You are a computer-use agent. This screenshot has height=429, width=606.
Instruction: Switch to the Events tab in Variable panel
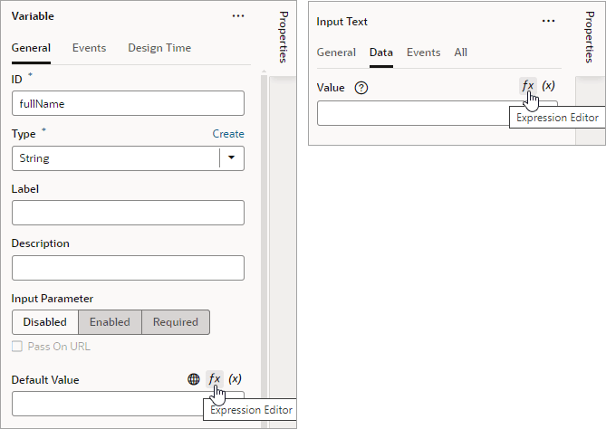pos(89,48)
